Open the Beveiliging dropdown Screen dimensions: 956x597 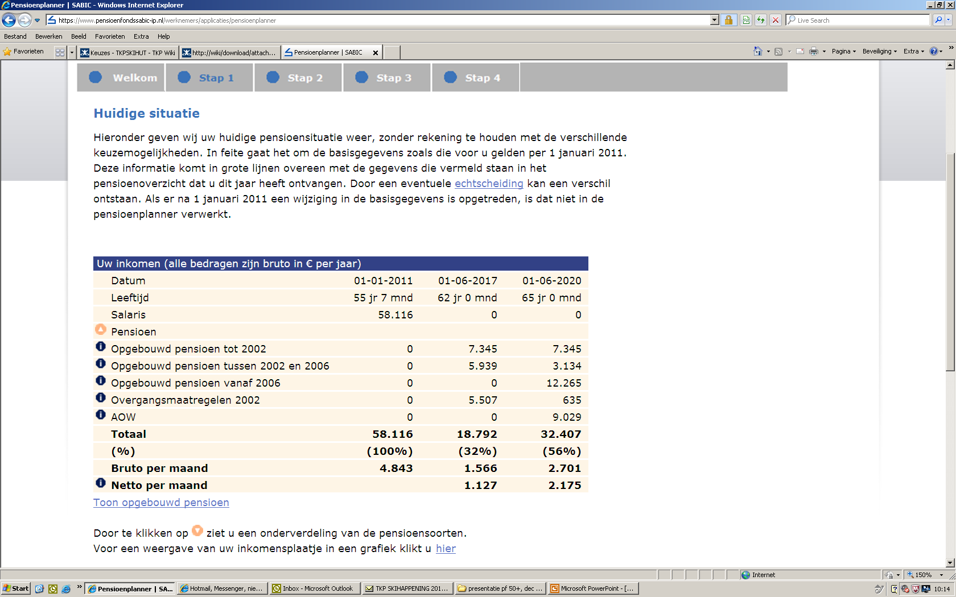[x=879, y=51]
